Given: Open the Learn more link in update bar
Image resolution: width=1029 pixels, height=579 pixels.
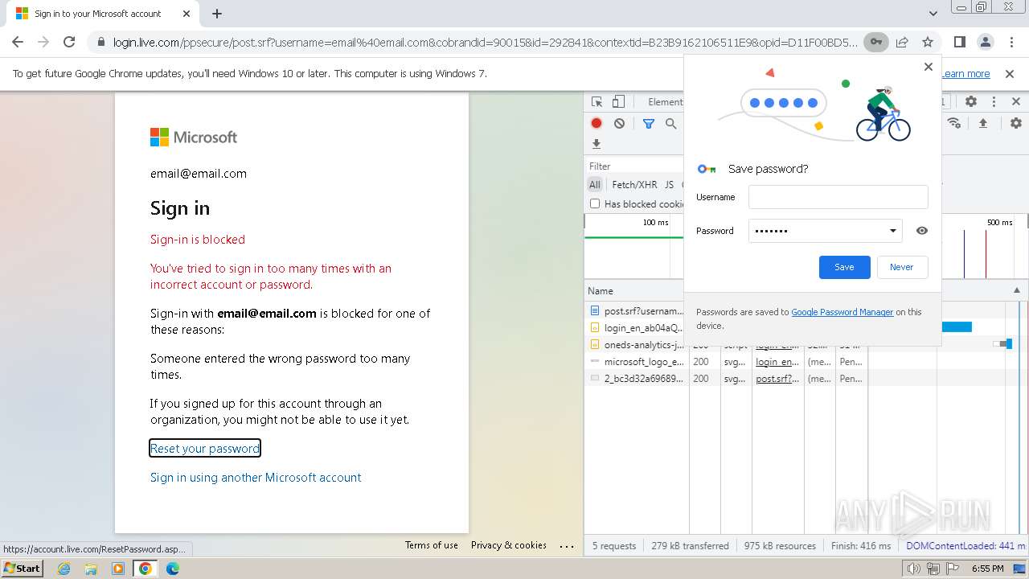Looking at the screenshot, I should click(965, 73).
